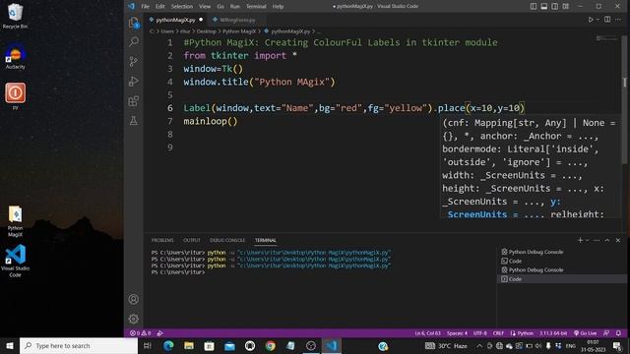
Task: Open Mail app from the taskbar
Action: coord(229,345)
